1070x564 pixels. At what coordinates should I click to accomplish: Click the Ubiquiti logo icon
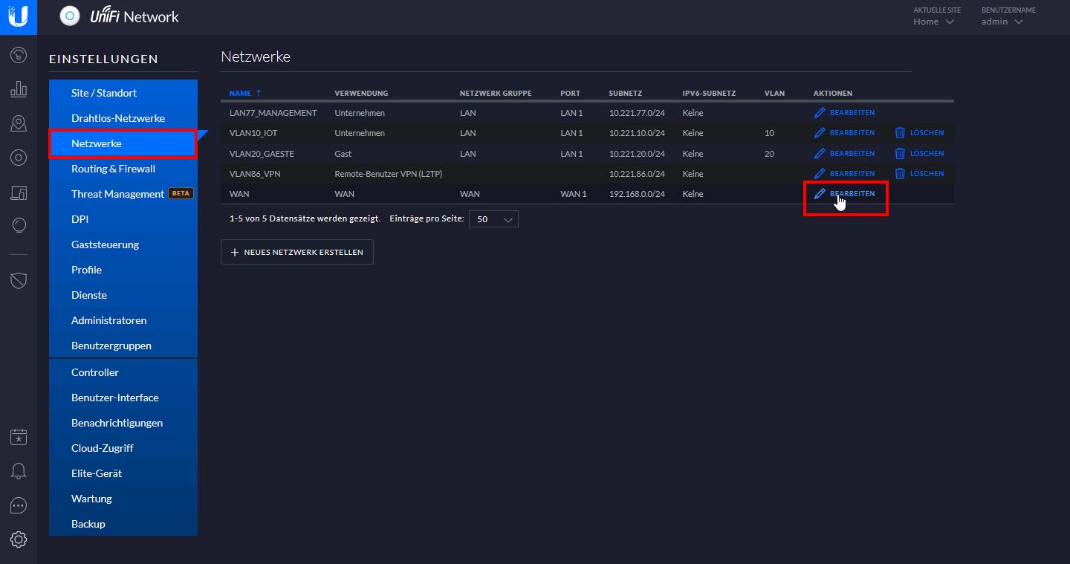tap(19, 16)
